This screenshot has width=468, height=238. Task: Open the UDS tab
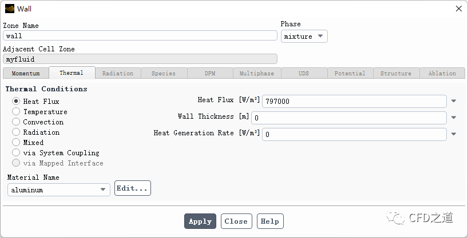304,73
